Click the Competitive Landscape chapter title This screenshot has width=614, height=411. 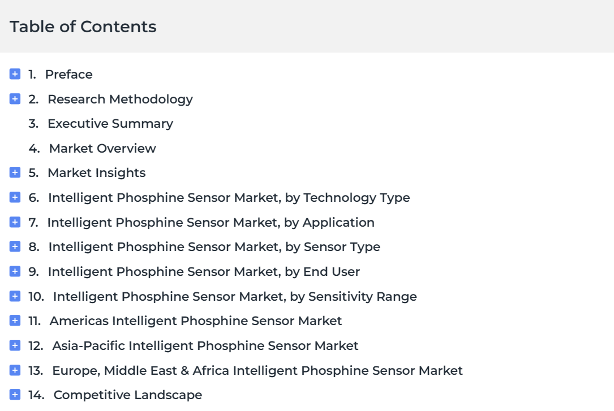[x=128, y=395]
